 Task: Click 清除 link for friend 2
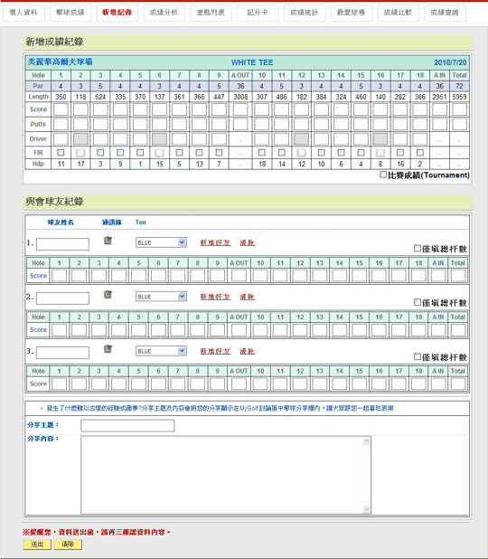pyautogui.click(x=248, y=297)
